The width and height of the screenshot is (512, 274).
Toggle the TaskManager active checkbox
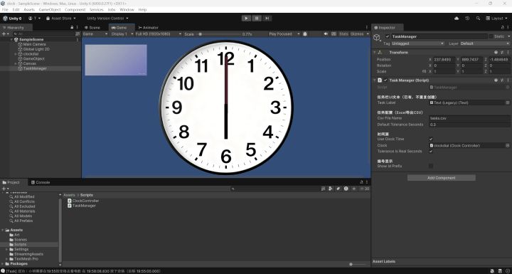pos(388,36)
